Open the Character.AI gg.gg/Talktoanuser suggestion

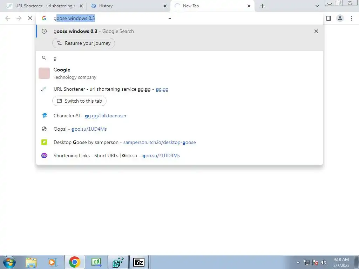(x=179, y=116)
